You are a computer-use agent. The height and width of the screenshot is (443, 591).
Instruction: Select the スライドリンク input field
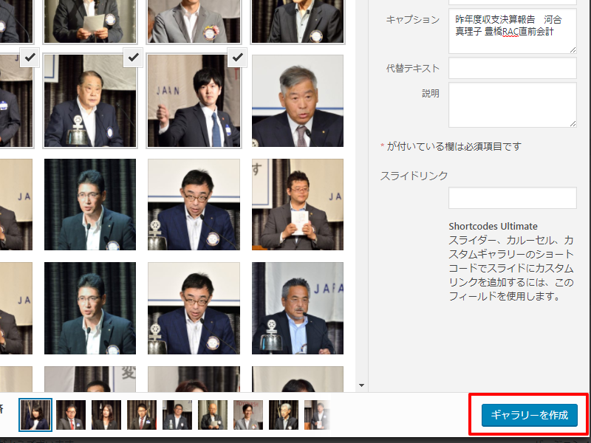coord(512,198)
